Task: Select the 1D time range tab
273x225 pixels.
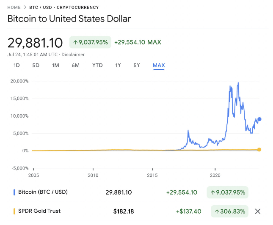Action: coord(17,65)
